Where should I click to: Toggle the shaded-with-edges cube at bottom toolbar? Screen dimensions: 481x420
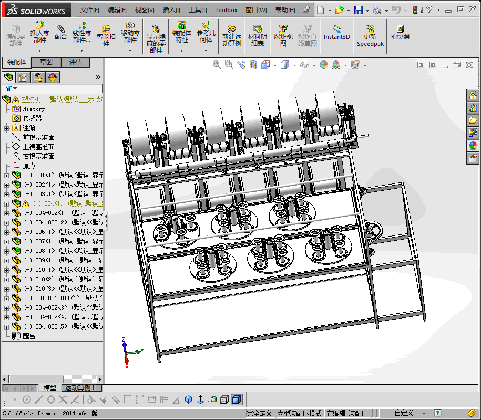point(237,399)
